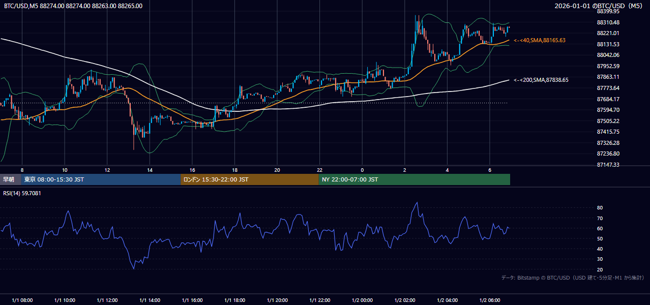Click the 2026-01-01 のBTC/USD (M5) title

601,6
